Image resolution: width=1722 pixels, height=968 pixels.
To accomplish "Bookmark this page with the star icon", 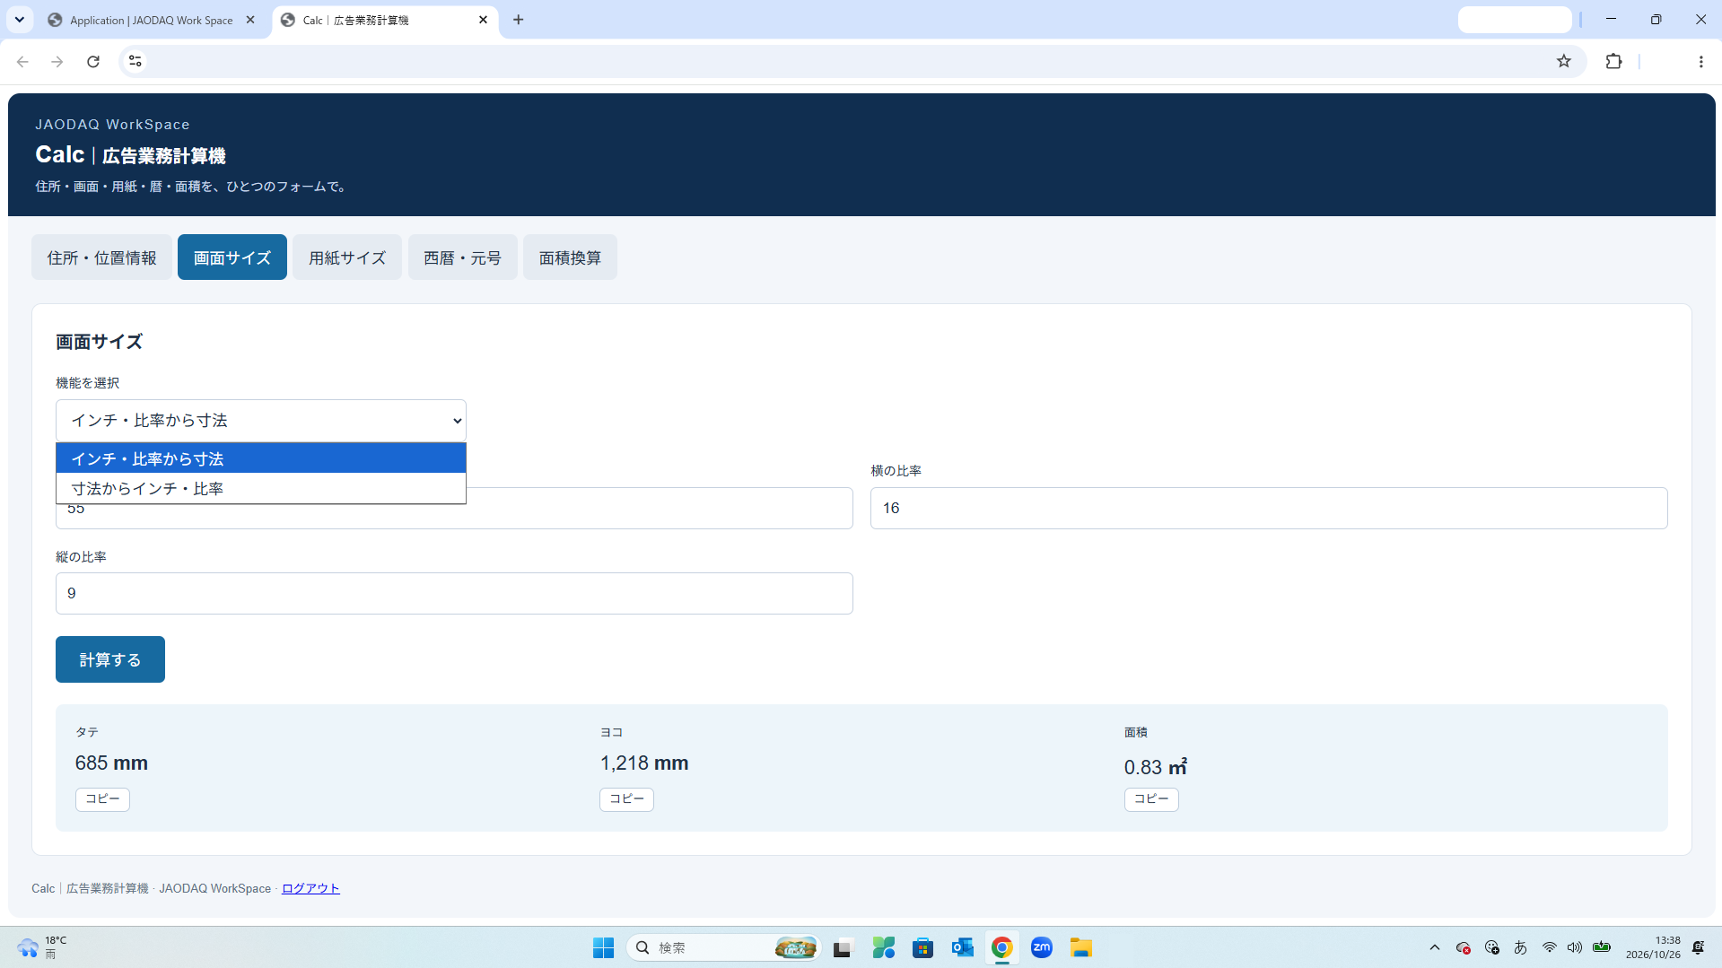I will pyautogui.click(x=1564, y=61).
